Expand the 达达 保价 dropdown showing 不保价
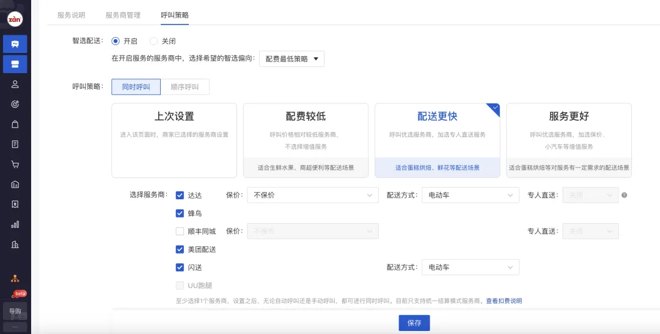The height and width of the screenshot is (334, 660). (x=312, y=196)
